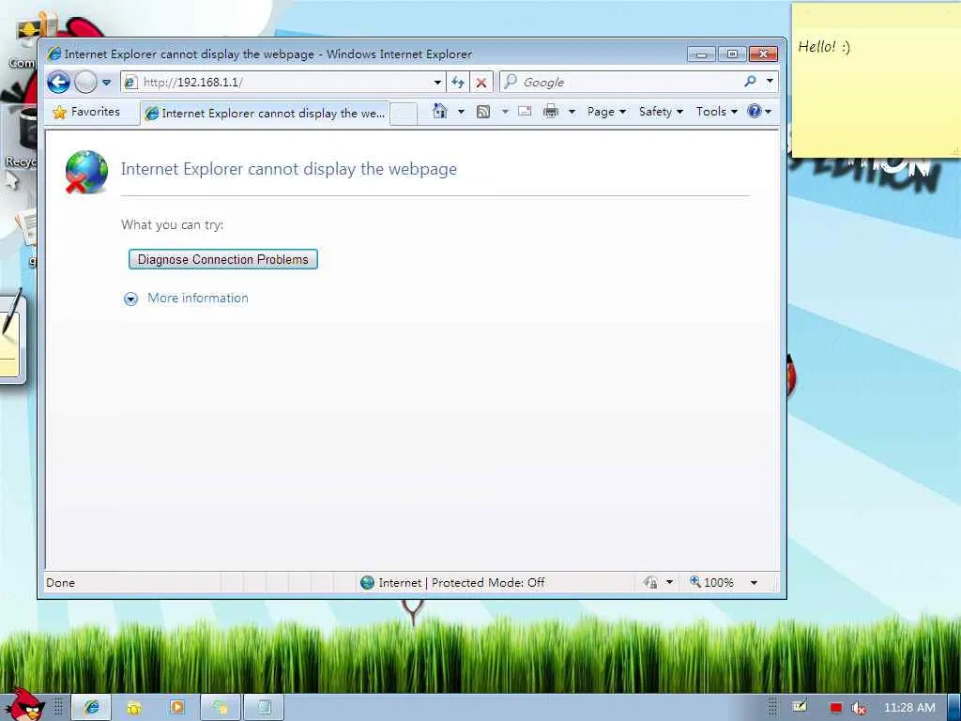The width and height of the screenshot is (961, 721).
Task: Click 'Protected Mode: Off' status text
Action: [488, 582]
